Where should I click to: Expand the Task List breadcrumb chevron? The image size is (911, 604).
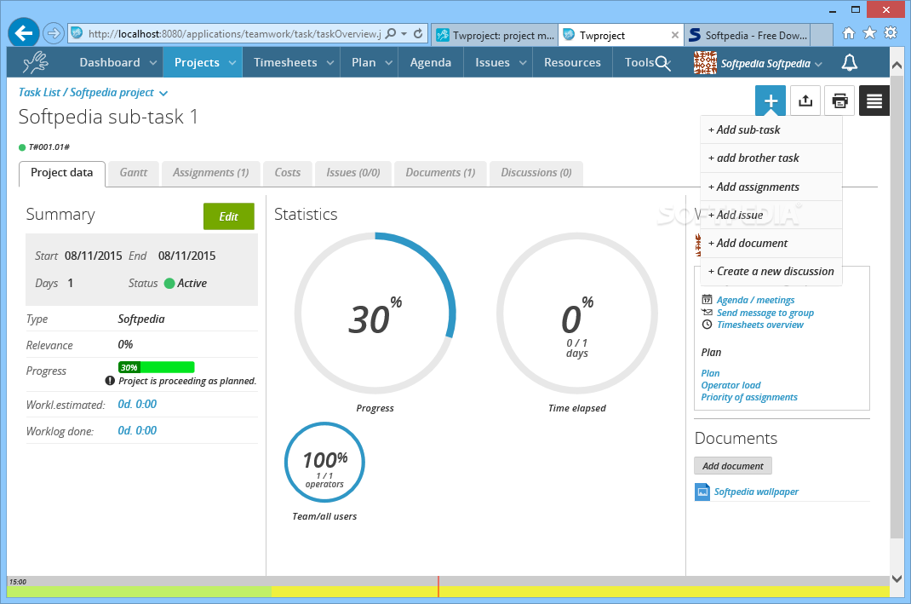click(163, 93)
